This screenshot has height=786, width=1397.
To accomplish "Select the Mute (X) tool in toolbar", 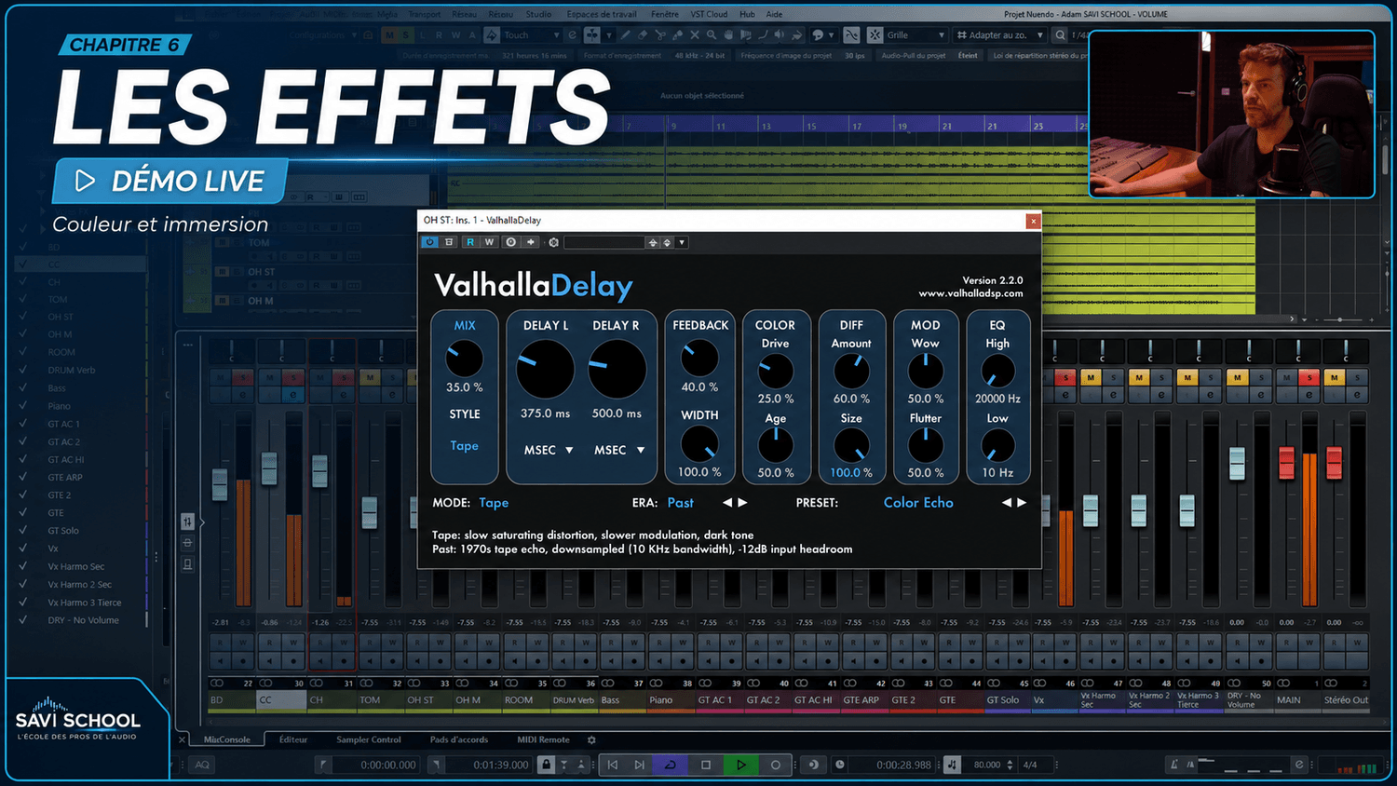I will pos(694,35).
